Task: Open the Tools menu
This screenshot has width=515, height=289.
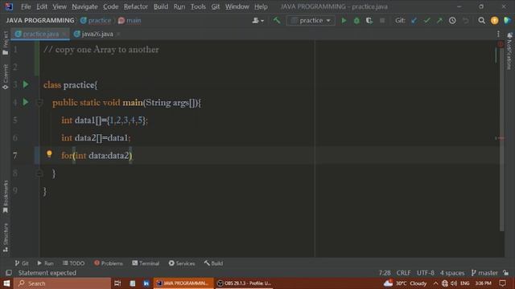Action: coord(198,6)
